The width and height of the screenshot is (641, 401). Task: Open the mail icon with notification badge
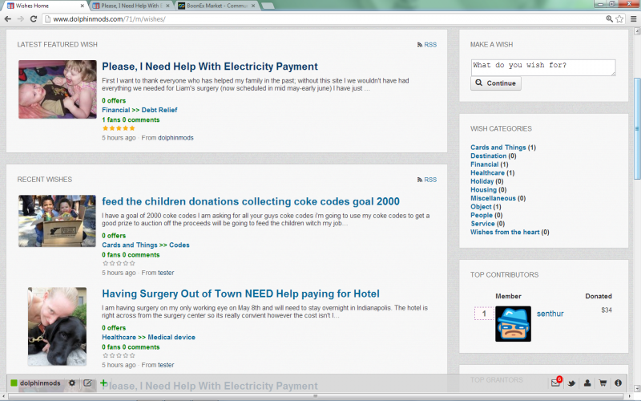click(556, 383)
